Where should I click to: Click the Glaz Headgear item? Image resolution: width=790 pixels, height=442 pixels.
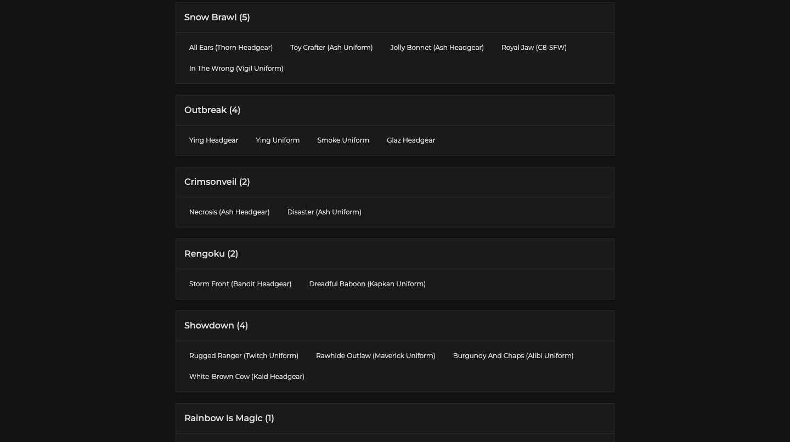411,140
